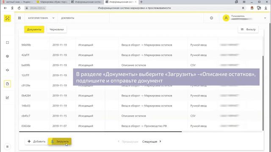Expand the user account dropdown chevron
The width and height of the screenshot is (271, 152).
coord(265,18)
